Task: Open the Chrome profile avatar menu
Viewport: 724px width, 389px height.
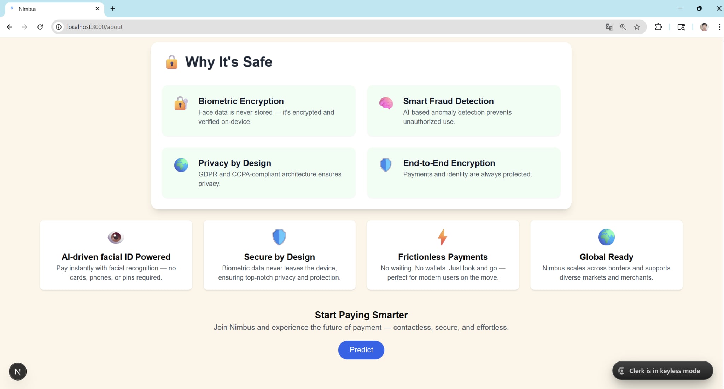Action: [x=704, y=27]
